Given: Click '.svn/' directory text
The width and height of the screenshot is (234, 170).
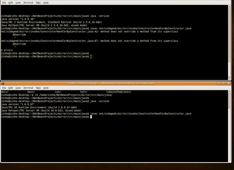Looking at the screenshot, I should pyautogui.click(x=57, y=92).
